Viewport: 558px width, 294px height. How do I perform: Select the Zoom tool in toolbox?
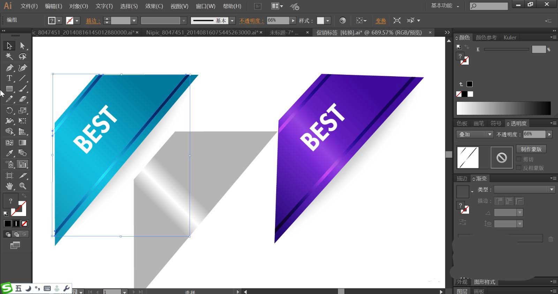23,186
